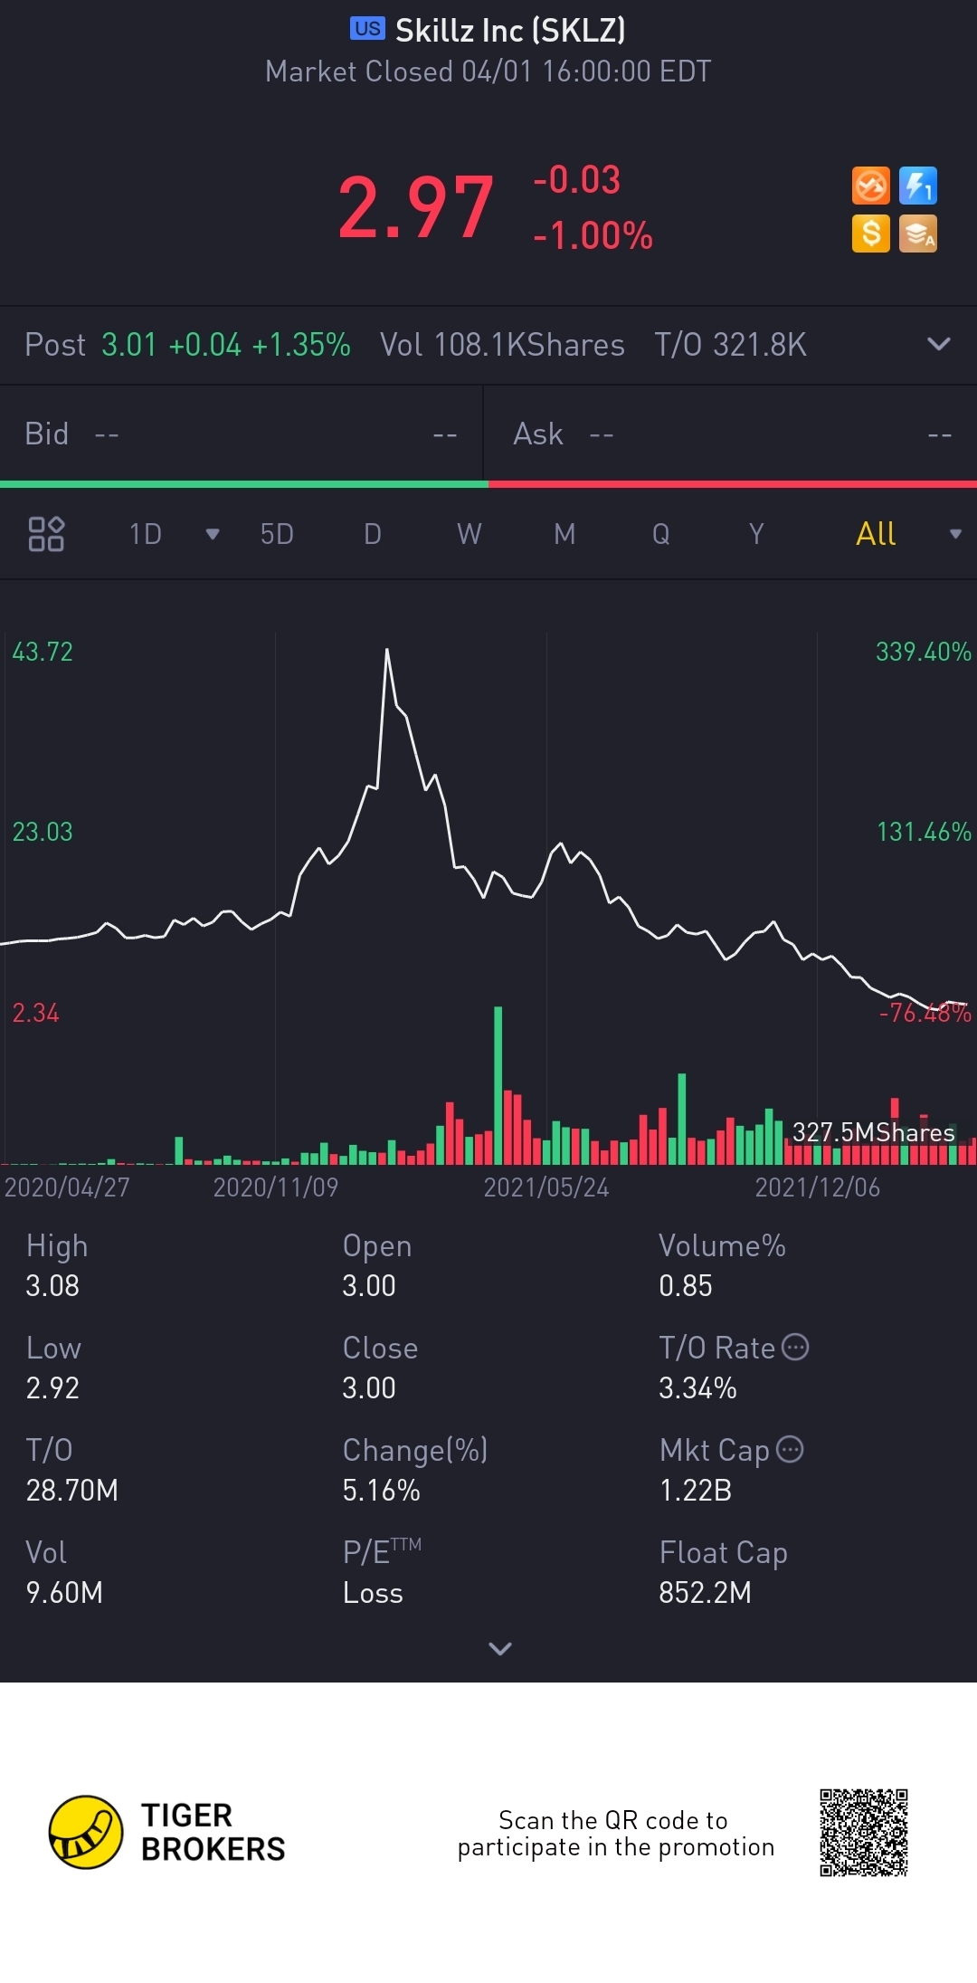Tap the Close value 3.00
Image resolution: width=977 pixels, height=1983 pixels.
[x=369, y=1388]
